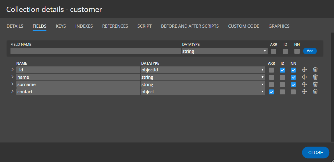Delete the name field with trash icon
The height and width of the screenshot is (162, 334).
(x=315, y=77)
